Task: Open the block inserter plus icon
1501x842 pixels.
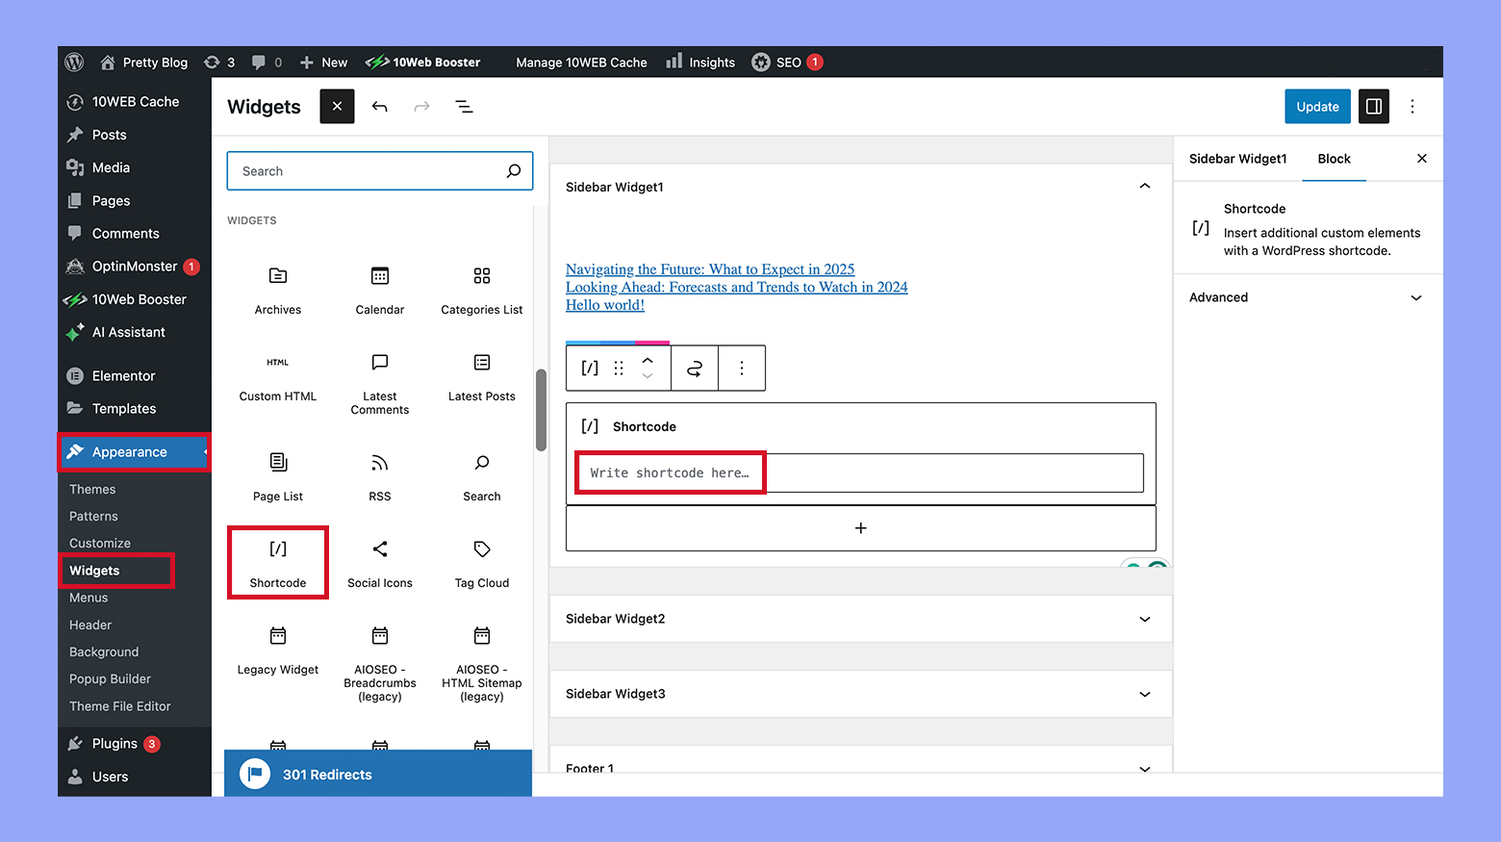Action: pos(860,527)
